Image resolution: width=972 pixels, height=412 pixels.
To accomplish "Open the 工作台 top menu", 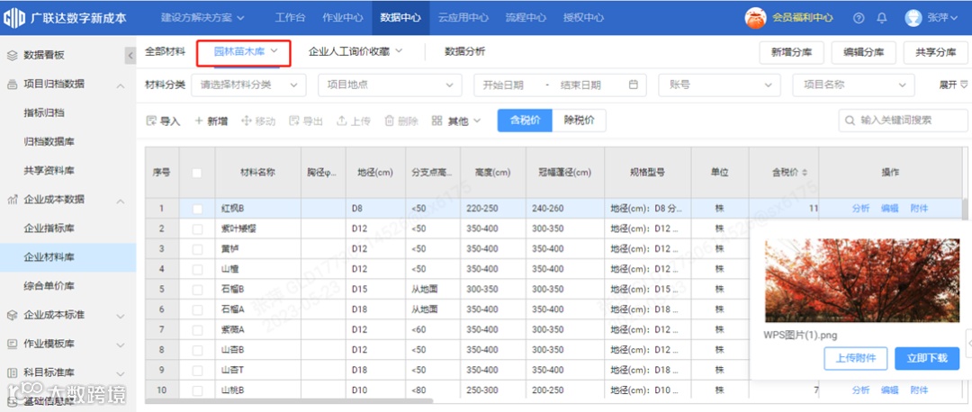I will pos(290,18).
